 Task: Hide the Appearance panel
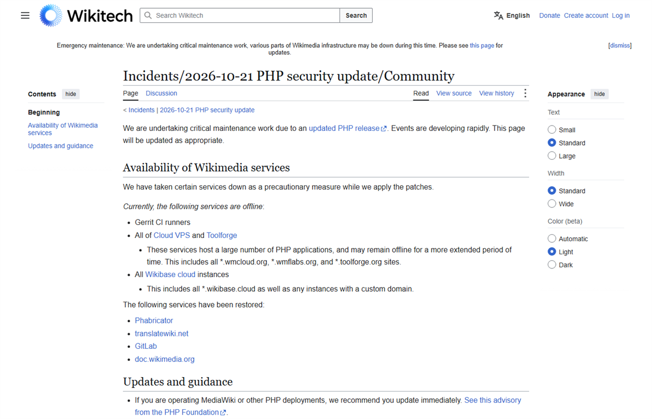click(x=599, y=94)
